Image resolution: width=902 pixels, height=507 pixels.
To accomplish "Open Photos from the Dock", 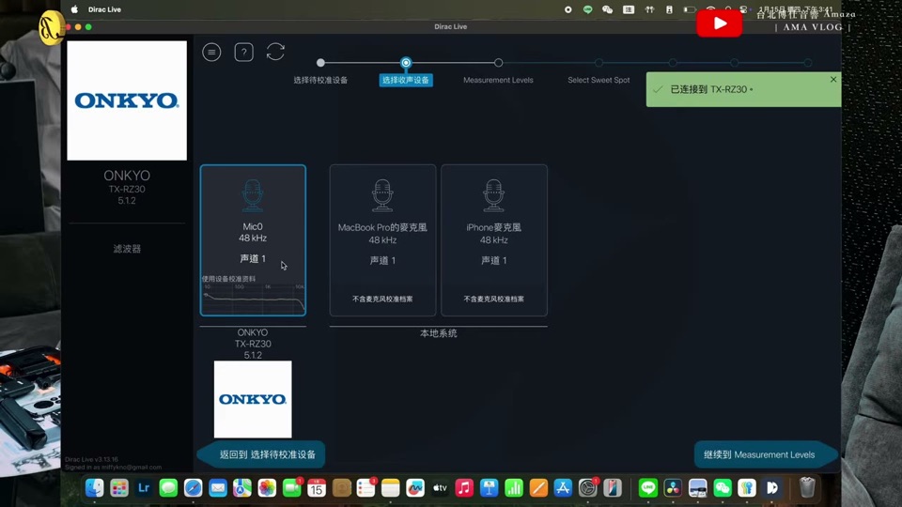I will point(267,488).
